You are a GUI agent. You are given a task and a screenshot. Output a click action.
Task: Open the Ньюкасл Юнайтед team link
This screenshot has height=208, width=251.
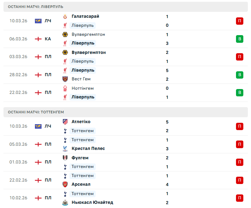point(92,202)
